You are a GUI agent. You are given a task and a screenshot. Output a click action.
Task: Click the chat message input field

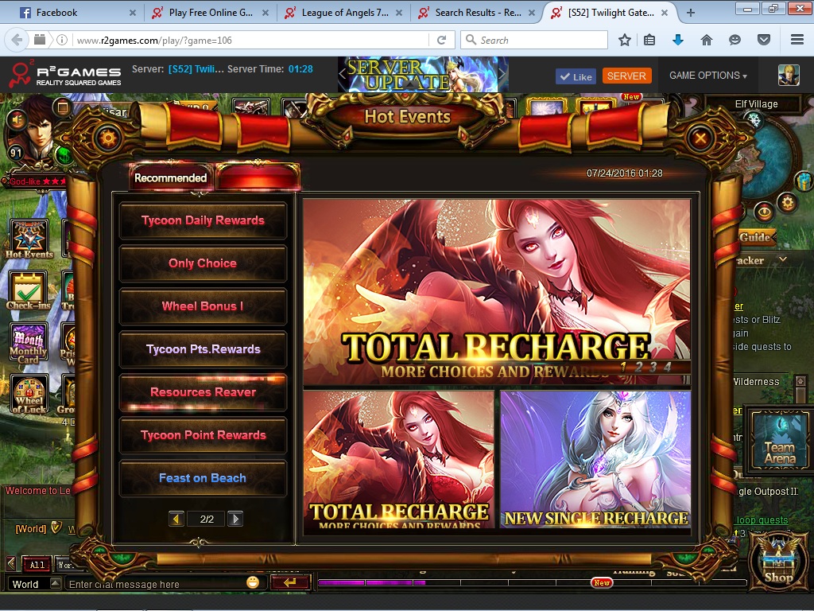click(155, 584)
